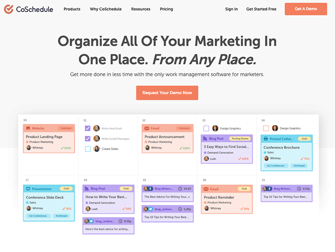
Task: Click the Sign In link
Action: pos(231,9)
